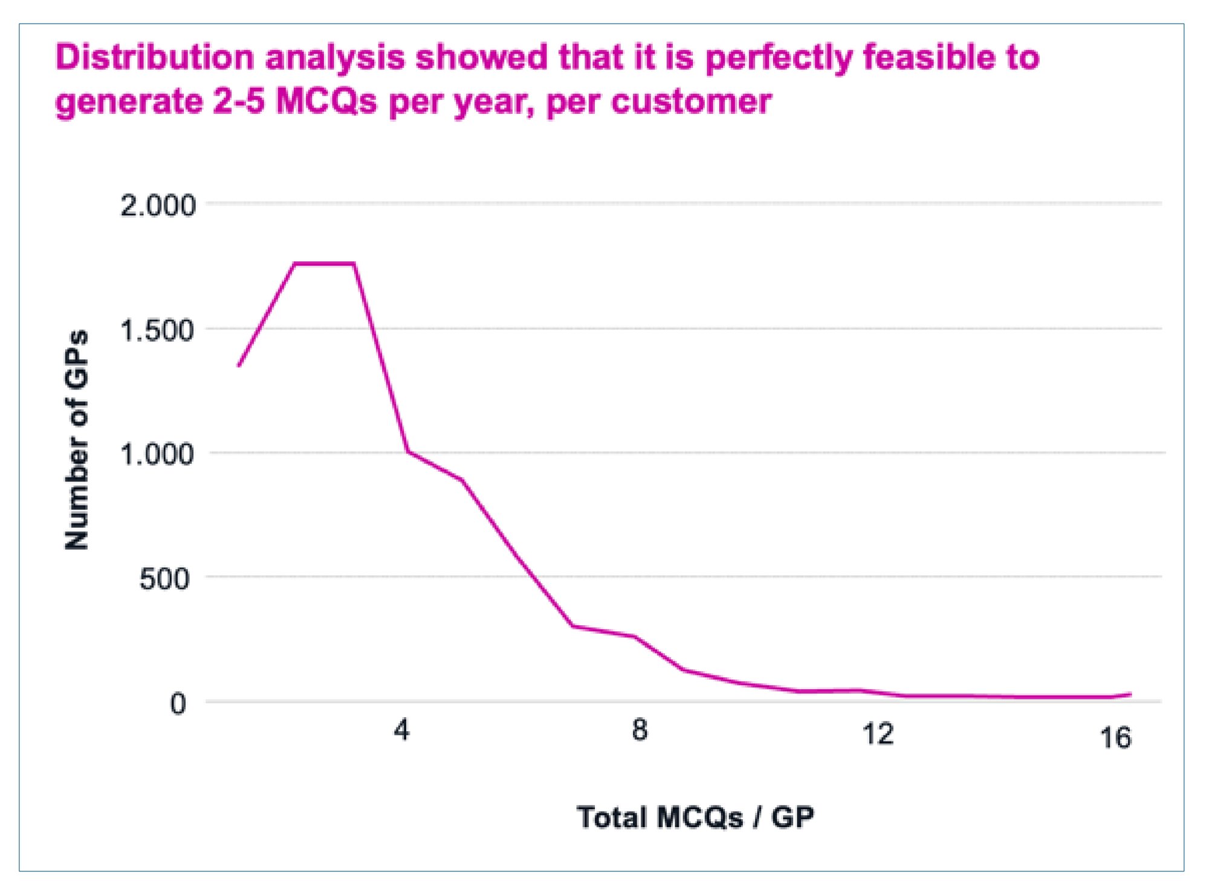Click the right end of the magenta line
1209x895 pixels.
click(1130, 694)
